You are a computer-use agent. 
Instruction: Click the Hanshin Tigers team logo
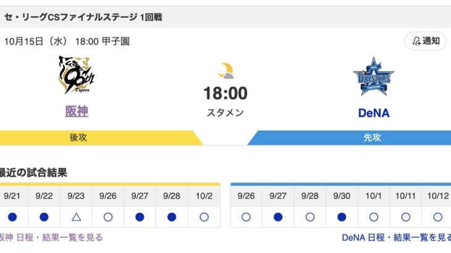[x=77, y=75]
